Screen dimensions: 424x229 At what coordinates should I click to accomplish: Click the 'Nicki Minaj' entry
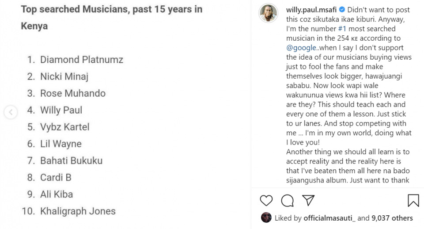pyautogui.click(x=64, y=76)
